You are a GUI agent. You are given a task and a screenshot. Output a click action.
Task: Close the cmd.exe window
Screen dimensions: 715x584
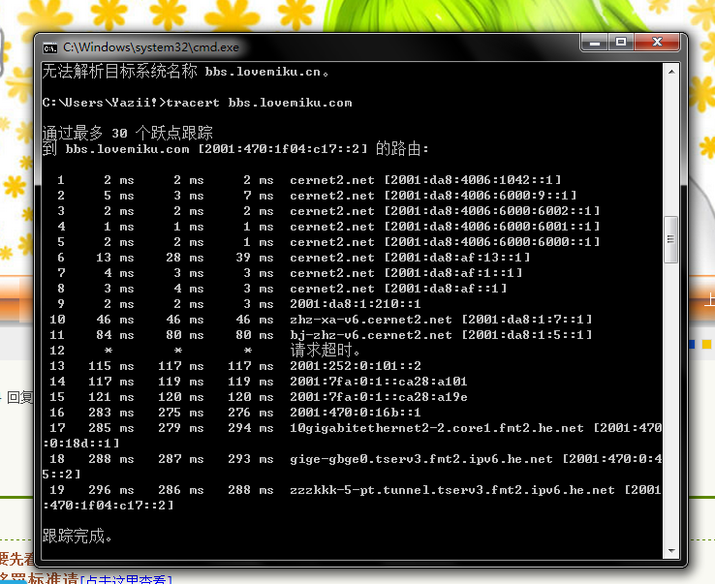(x=657, y=43)
